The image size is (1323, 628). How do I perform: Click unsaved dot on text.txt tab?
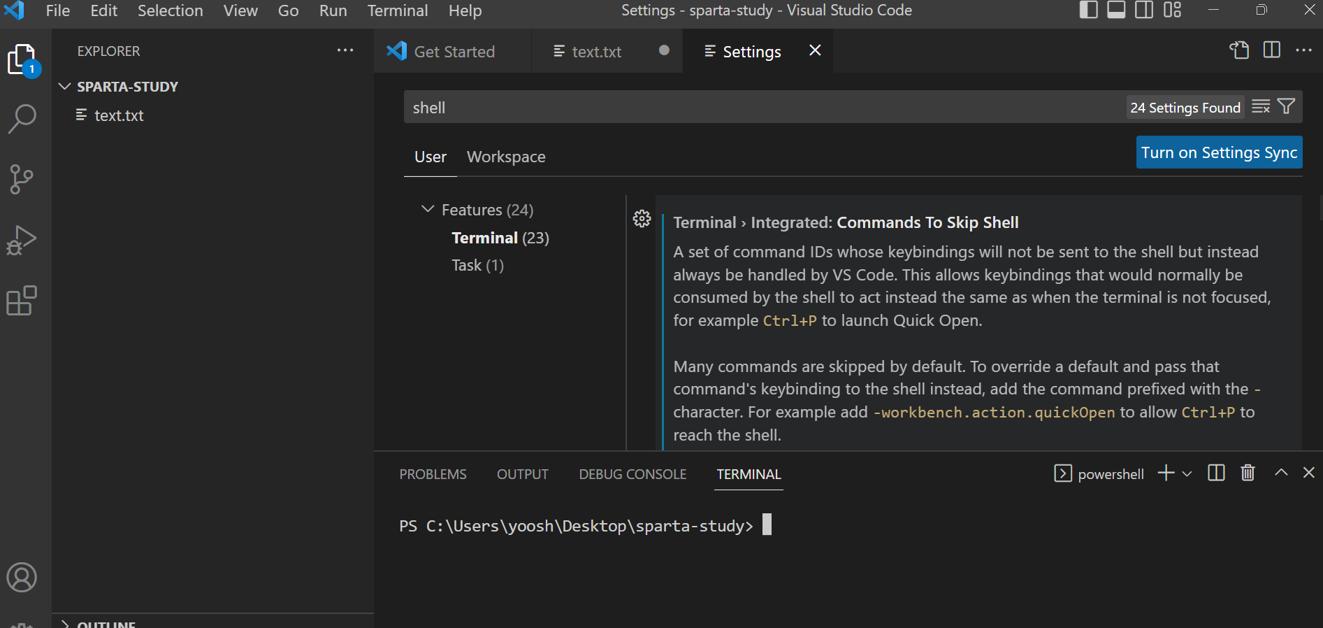664,50
